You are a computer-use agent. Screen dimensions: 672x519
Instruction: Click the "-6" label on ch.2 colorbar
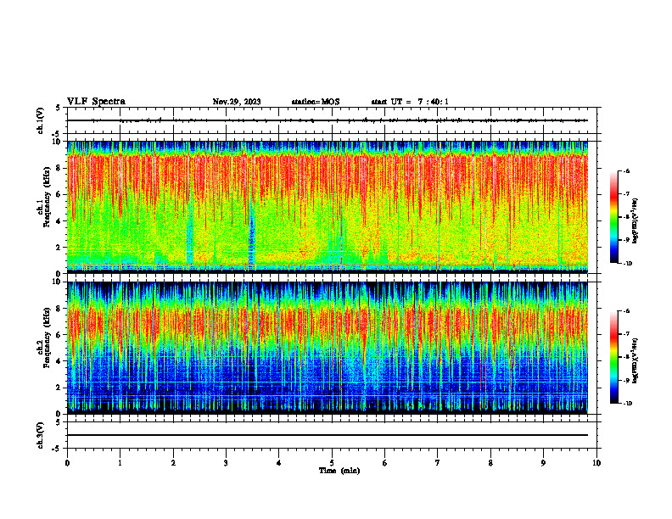pos(626,311)
